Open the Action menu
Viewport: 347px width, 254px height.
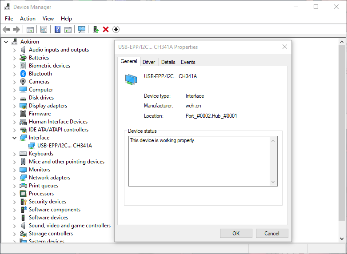[x=28, y=19]
